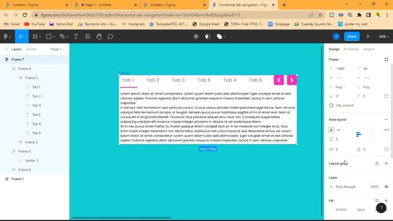Screen dimensions: 393x221
Task: Add a layout grid with plus
Action: pyautogui.click(x=386, y=163)
